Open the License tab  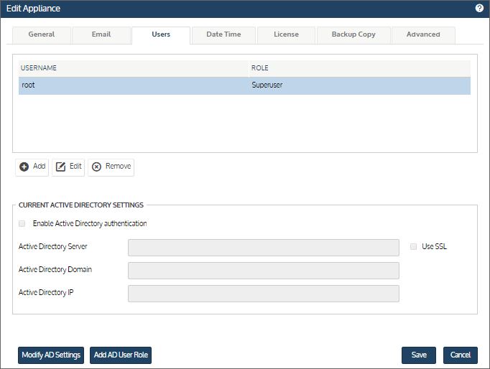(286, 34)
